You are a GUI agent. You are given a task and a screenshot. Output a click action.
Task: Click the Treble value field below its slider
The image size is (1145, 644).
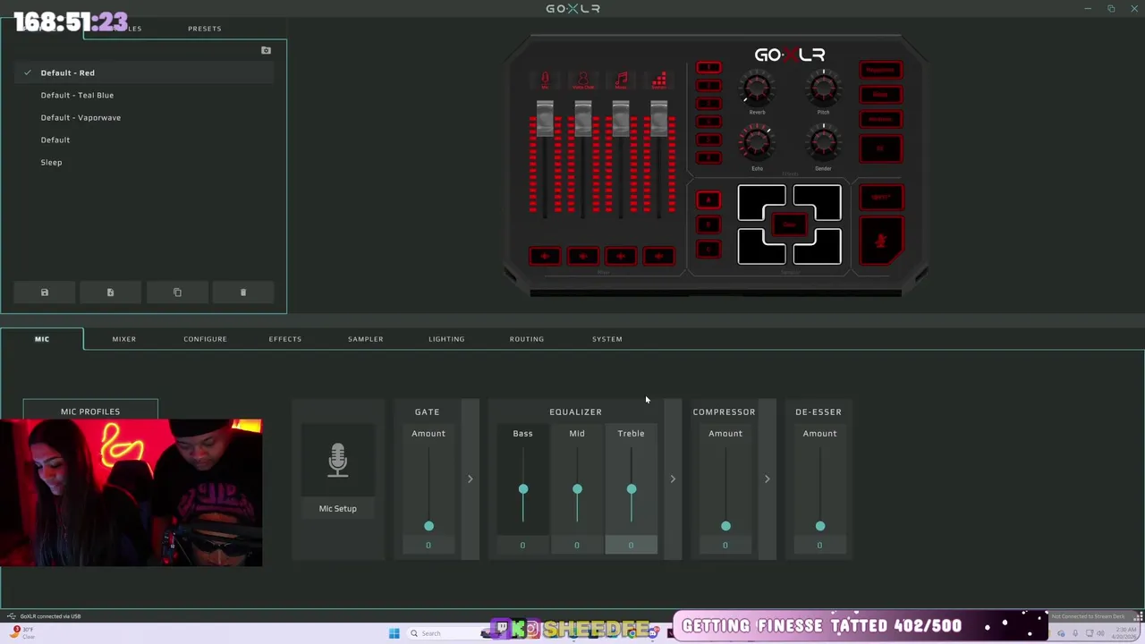(x=631, y=545)
